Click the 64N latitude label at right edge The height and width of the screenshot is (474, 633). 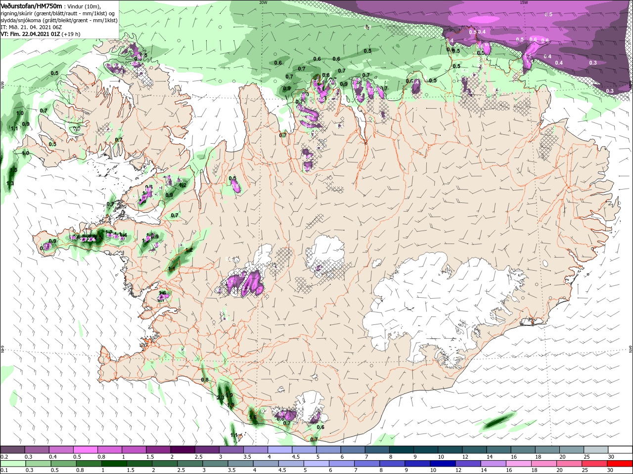[x=631, y=349]
